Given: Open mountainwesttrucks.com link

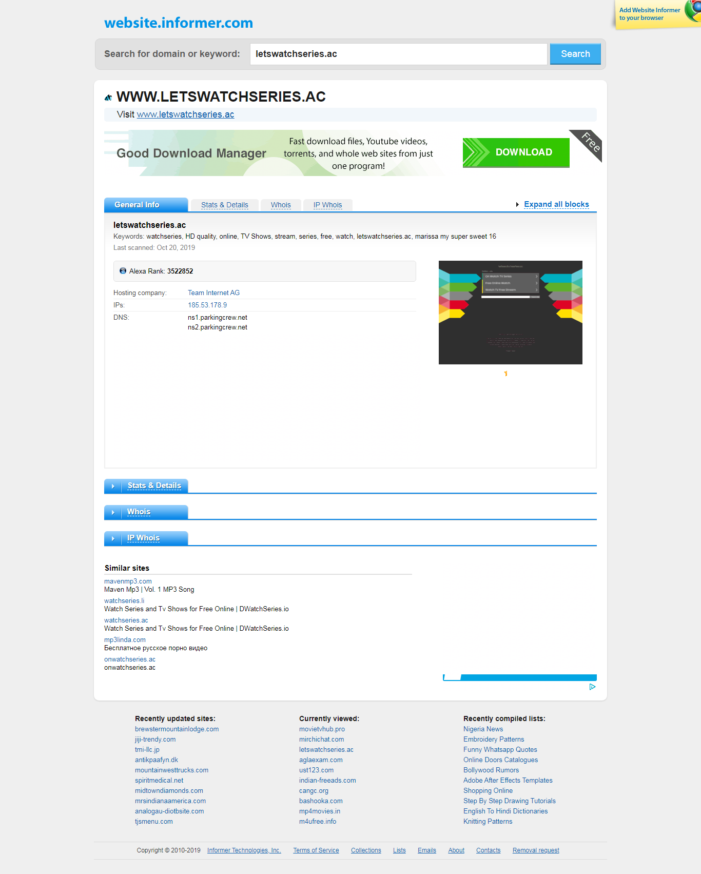Looking at the screenshot, I should click(171, 770).
